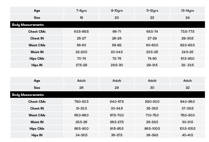Click the 35-36.5 chest IN cell
Viewport: 209px width, 142px height.
pyautogui.click(x=152, y=108)
